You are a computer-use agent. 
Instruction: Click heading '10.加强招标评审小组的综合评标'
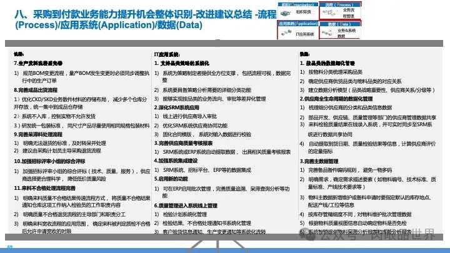pos(49,161)
